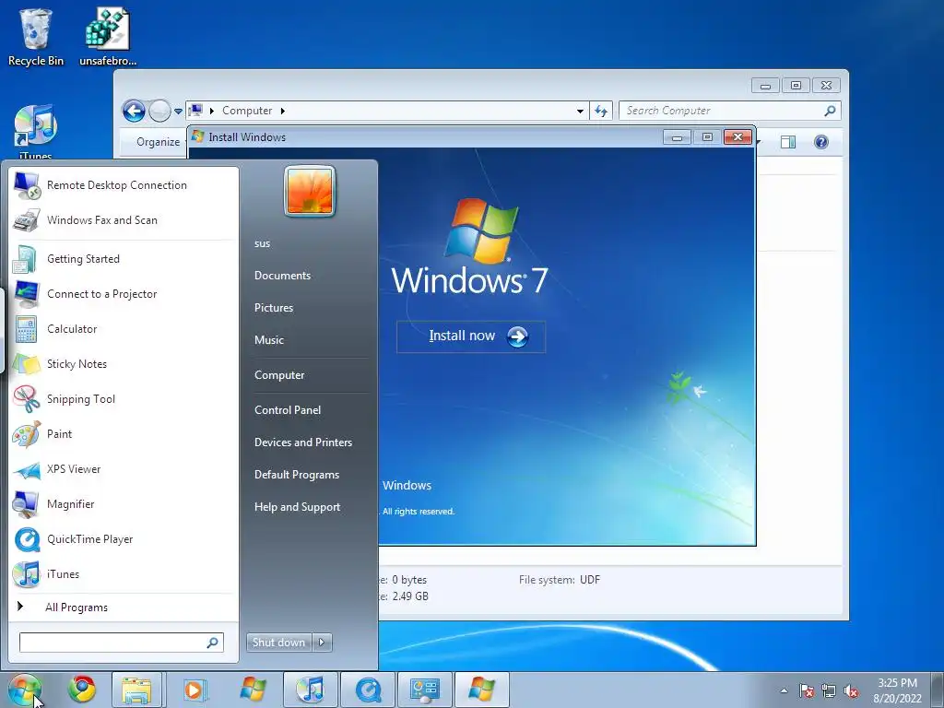
Task: Switch to QuickTime taskbar button
Action: point(368,690)
